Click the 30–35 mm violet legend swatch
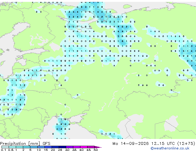Viewport: 196px width, 151px height. (69, 147)
